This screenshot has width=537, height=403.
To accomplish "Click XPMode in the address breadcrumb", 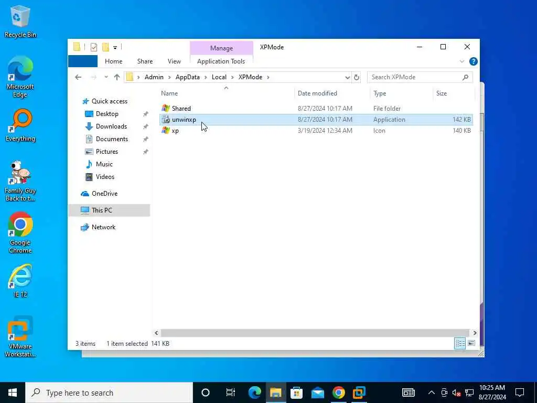I will (x=250, y=77).
